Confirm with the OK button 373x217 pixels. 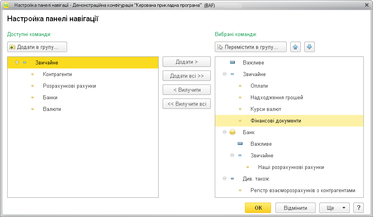click(x=258, y=208)
